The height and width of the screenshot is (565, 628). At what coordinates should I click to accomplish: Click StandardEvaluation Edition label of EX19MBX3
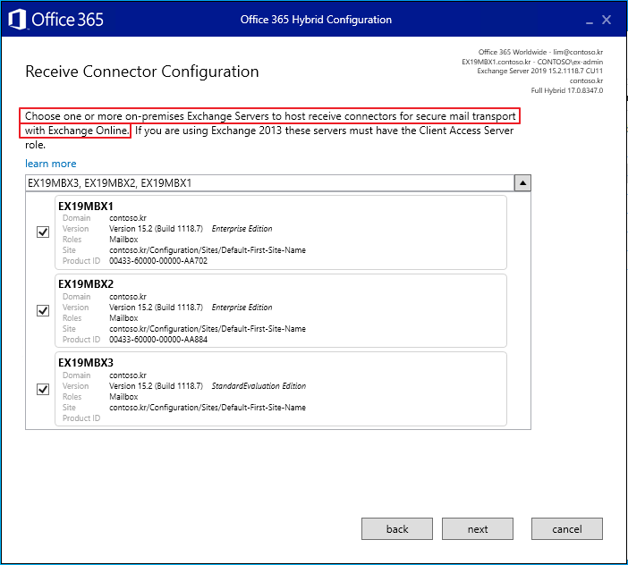[x=259, y=386]
